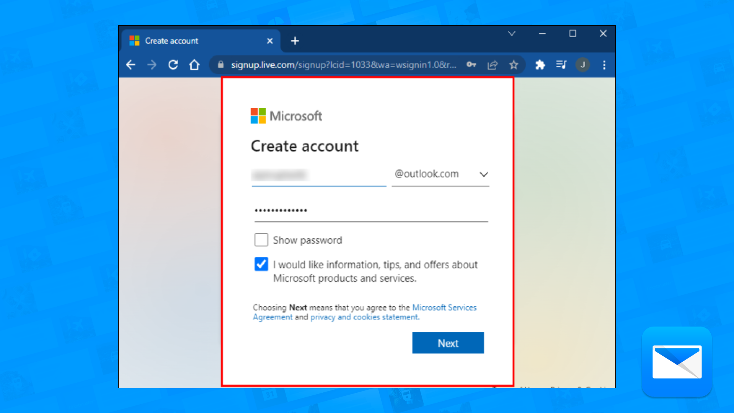
Task: Open the browser extensions puzzle icon
Action: (x=540, y=65)
